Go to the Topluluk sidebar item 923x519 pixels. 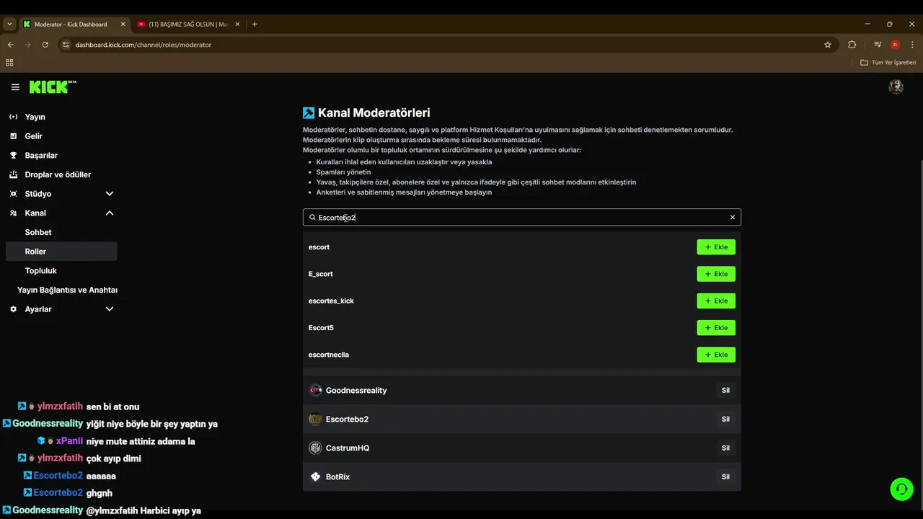click(41, 271)
